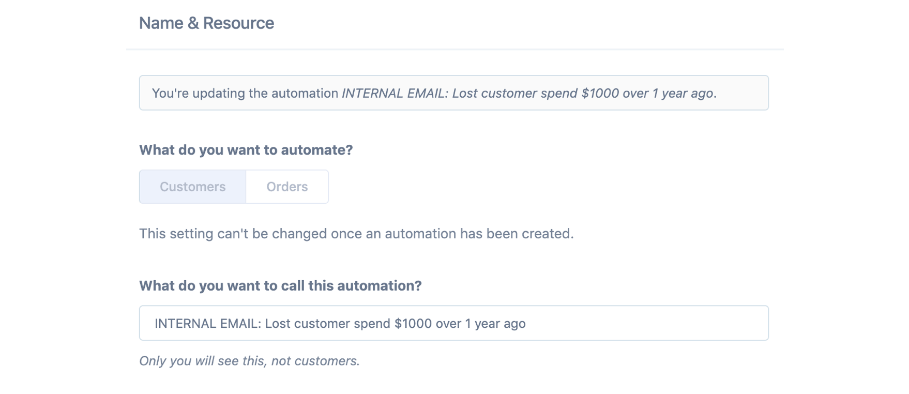Click the empty right end of the update banner
Screen dimensions: 909x394
745,93
